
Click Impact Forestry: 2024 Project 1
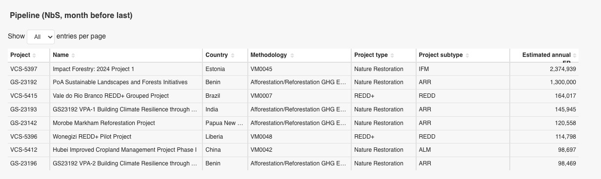click(x=93, y=69)
